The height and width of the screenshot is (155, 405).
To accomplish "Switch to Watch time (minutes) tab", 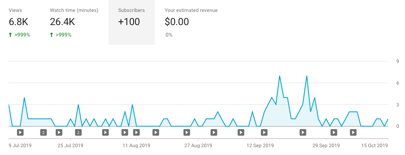I will click(74, 22).
